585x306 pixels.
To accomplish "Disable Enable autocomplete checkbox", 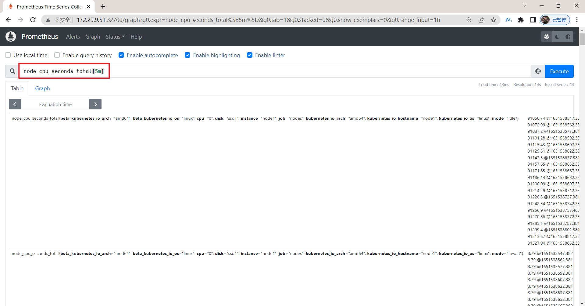I will tap(121, 55).
